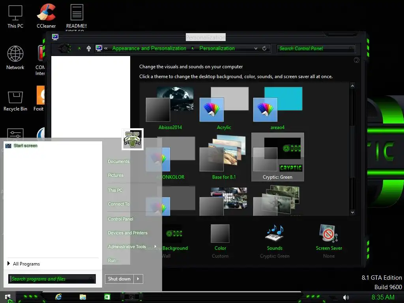Click Personalization breadcrumb item
The width and height of the screenshot is (404, 303).
pyautogui.click(x=217, y=49)
